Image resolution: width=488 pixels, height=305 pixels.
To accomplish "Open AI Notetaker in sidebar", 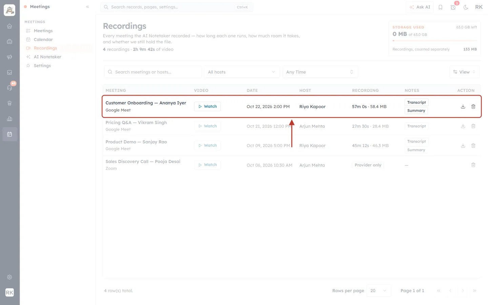I will 47,57.
